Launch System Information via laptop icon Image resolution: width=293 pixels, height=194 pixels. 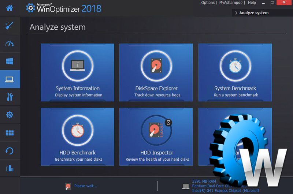(x=78, y=66)
